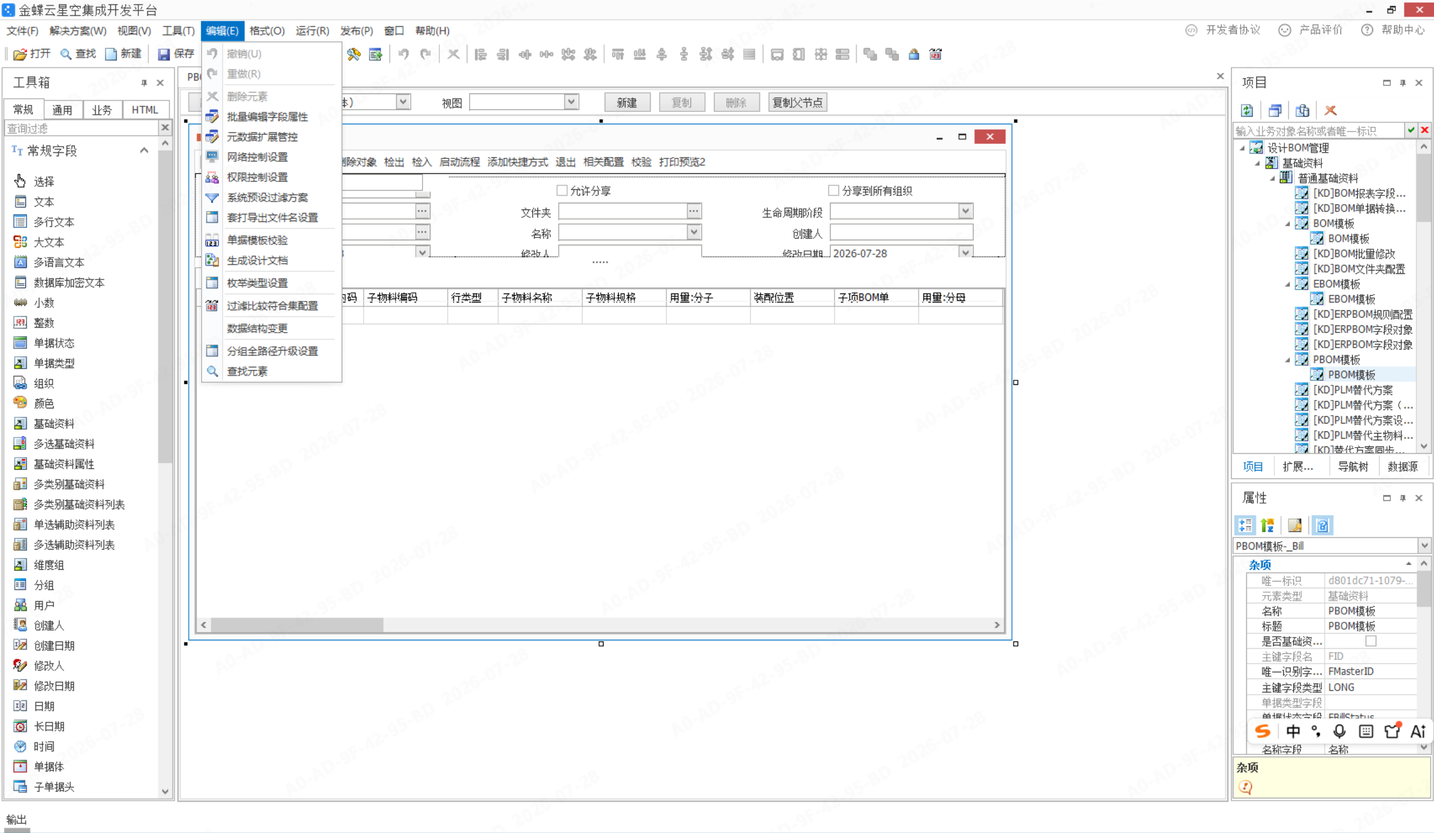
Task: Click the Sogou Chinese mode indicator
Action: point(1293,731)
